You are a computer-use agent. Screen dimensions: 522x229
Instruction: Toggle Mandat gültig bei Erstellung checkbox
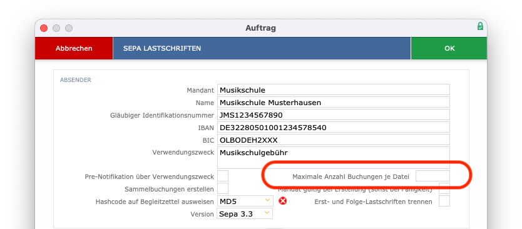[x=444, y=188]
